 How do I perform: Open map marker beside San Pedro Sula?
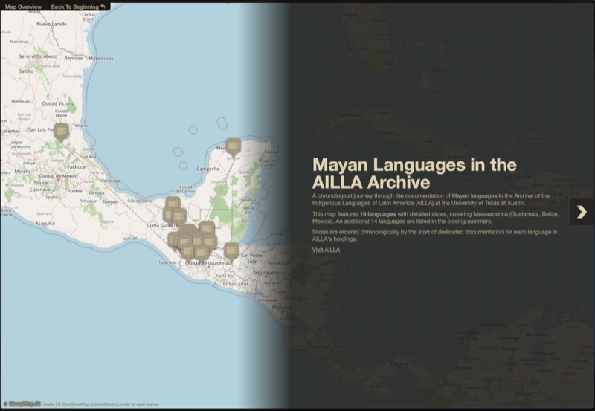(231, 252)
